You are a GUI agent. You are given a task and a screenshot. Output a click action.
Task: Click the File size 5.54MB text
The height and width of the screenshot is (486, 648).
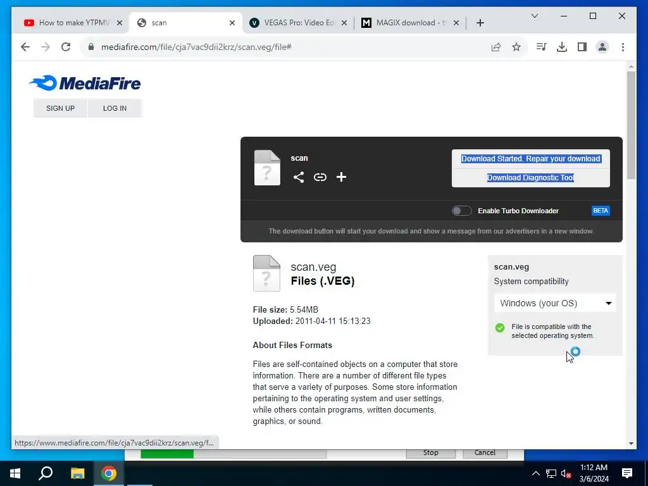click(285, 309)
